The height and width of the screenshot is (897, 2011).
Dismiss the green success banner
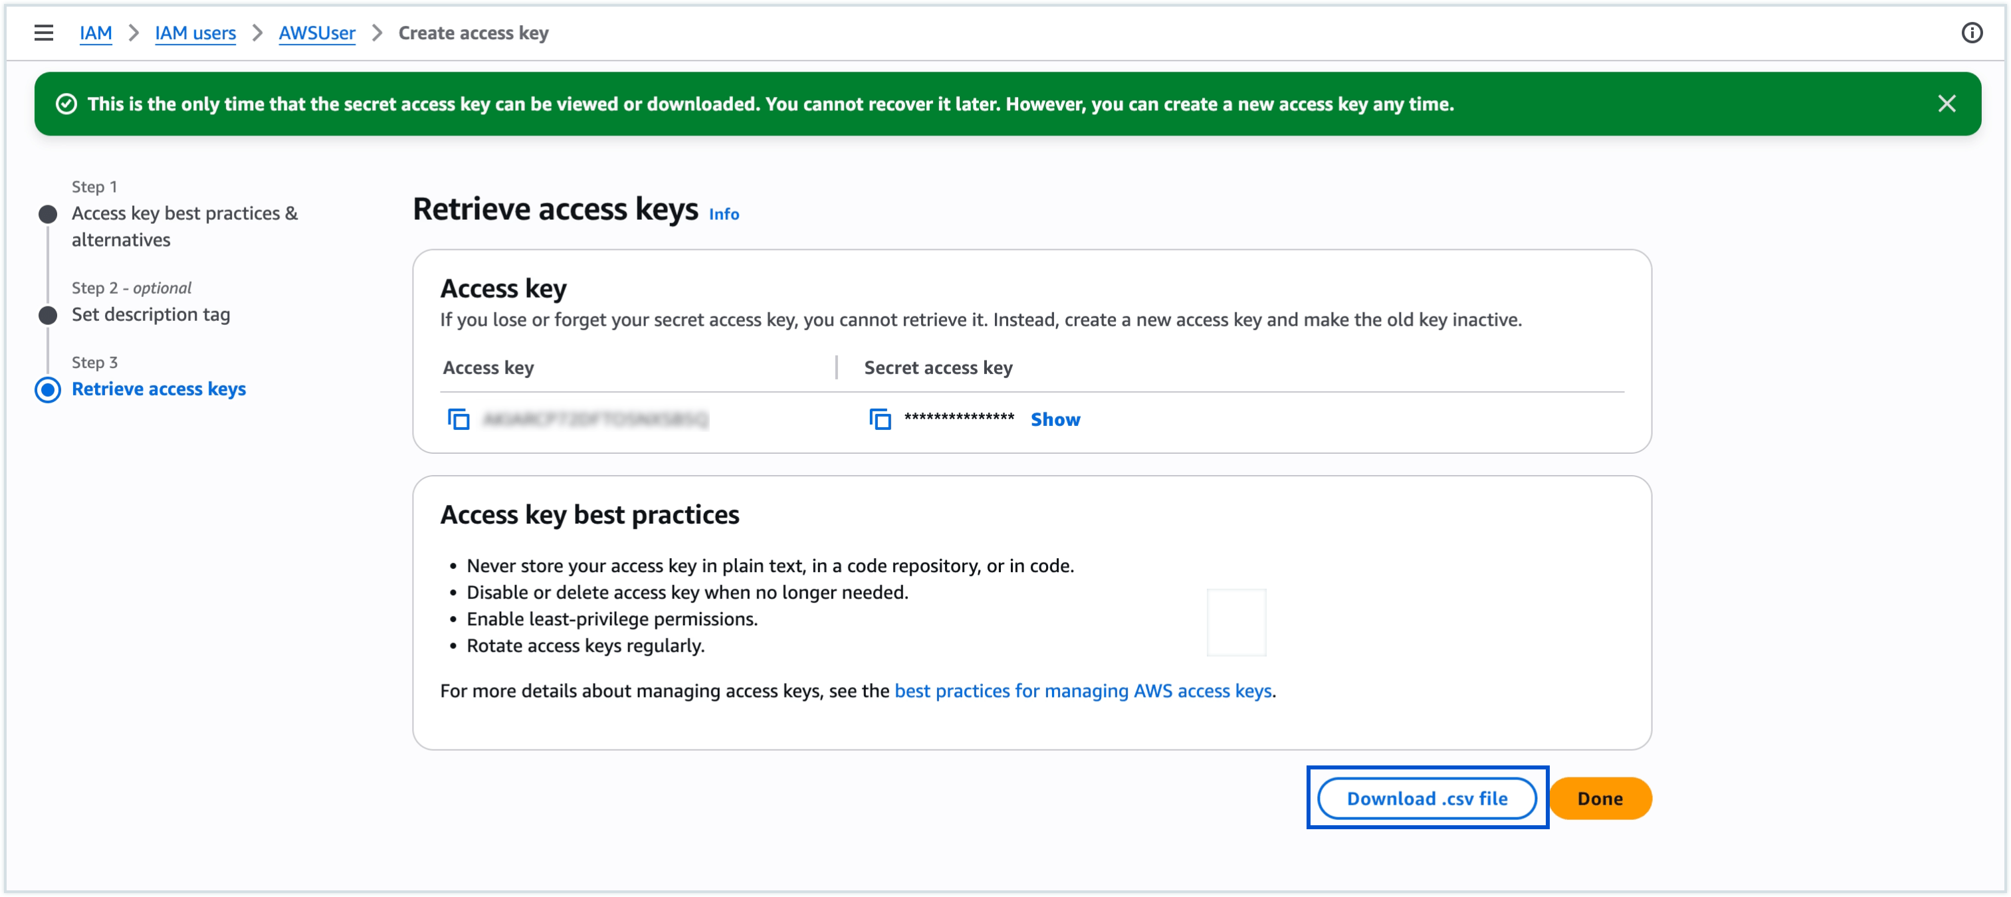(1947, 104)
